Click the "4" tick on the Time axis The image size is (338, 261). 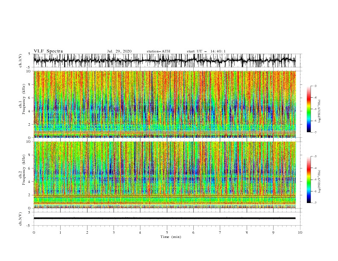pos(140,232)
